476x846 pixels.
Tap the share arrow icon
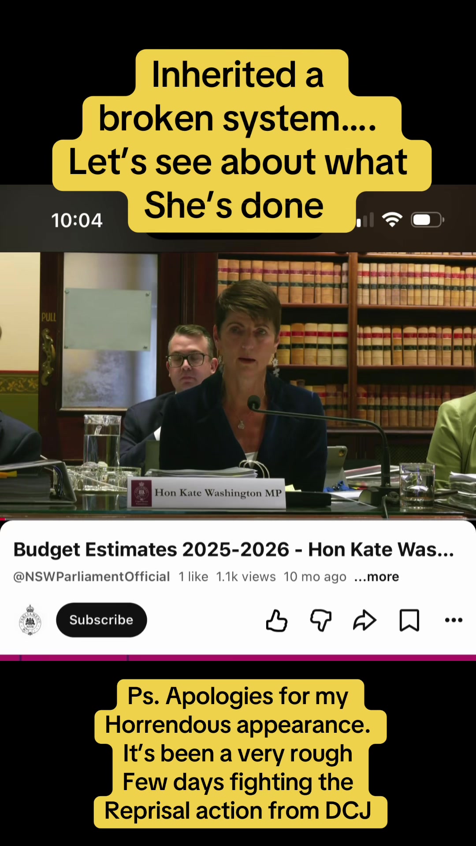[365, 620]
